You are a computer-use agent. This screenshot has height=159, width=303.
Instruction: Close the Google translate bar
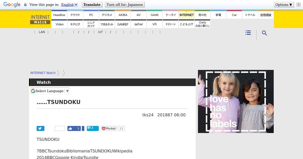pos(298,5)
